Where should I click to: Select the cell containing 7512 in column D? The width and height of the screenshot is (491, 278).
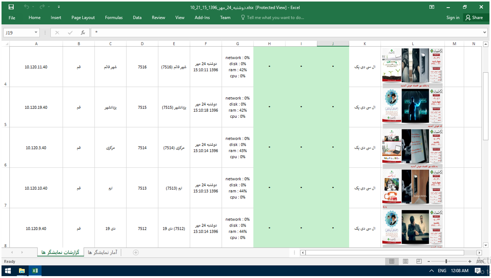tap(142, 229)
